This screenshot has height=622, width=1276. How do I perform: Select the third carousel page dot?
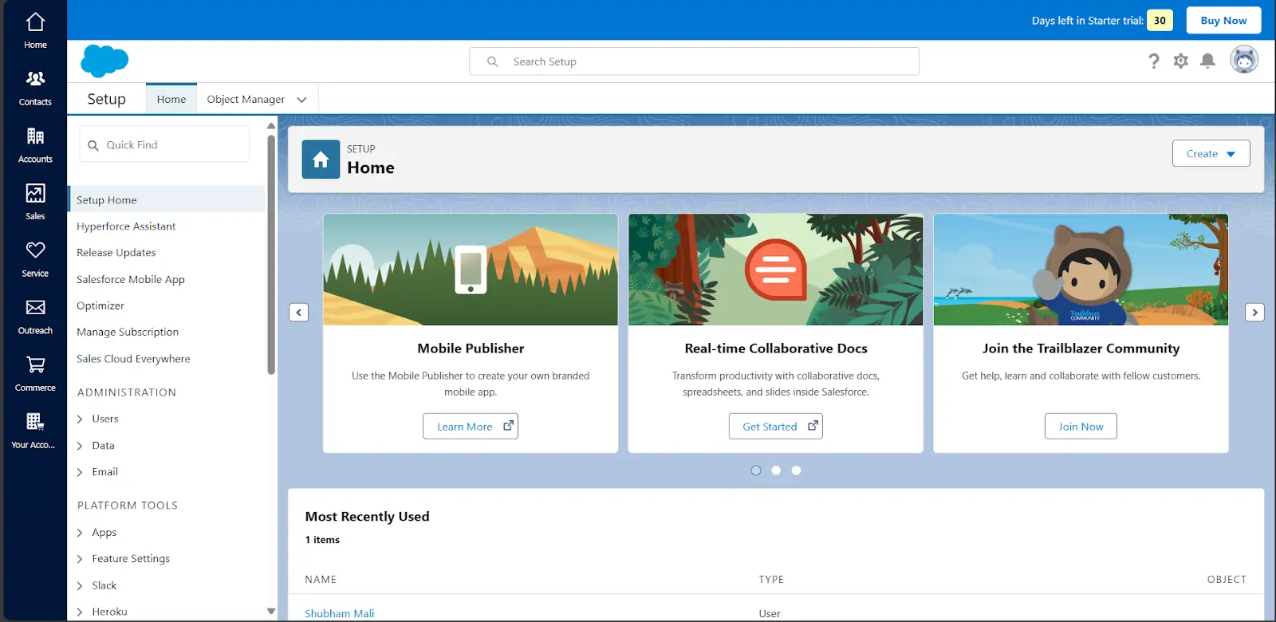click(796, 470)
